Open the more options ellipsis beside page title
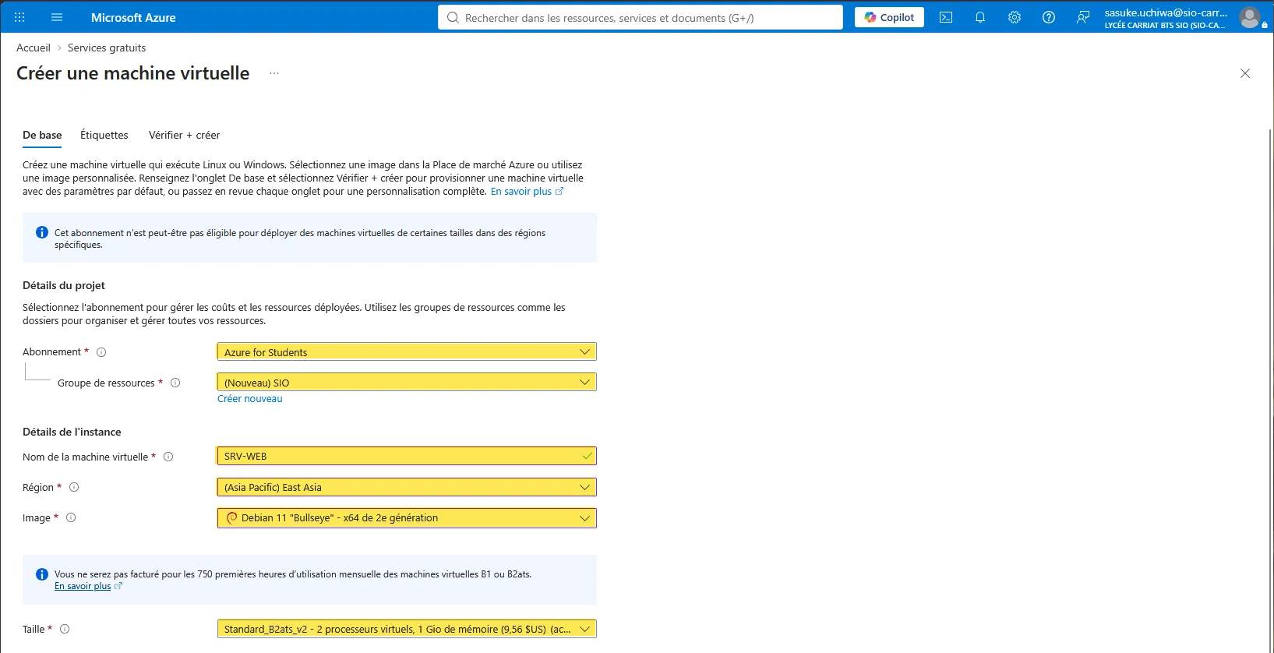The width and height of the screenshot is (1274, 653). [274, 73]
